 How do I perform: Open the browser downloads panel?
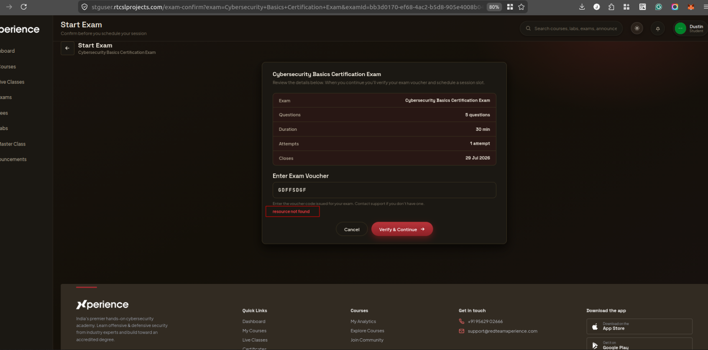tap(582, 7)
